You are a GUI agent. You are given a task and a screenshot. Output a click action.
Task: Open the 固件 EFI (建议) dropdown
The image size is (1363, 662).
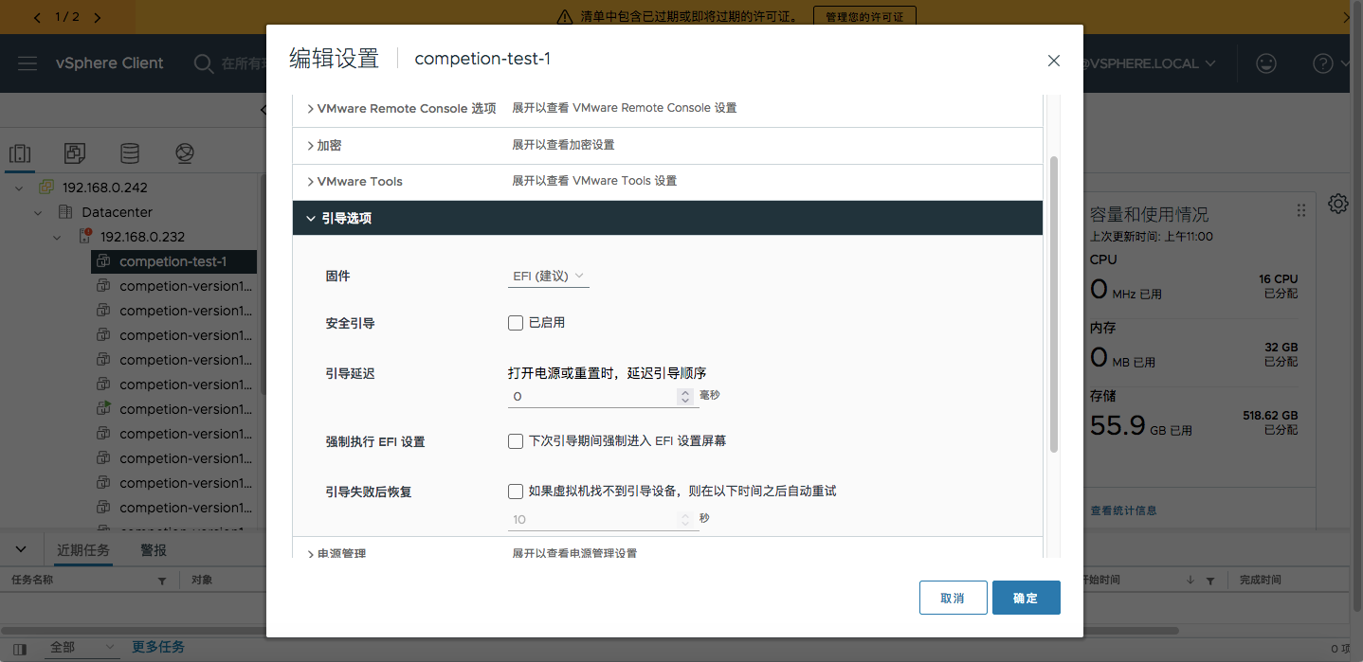548,276
